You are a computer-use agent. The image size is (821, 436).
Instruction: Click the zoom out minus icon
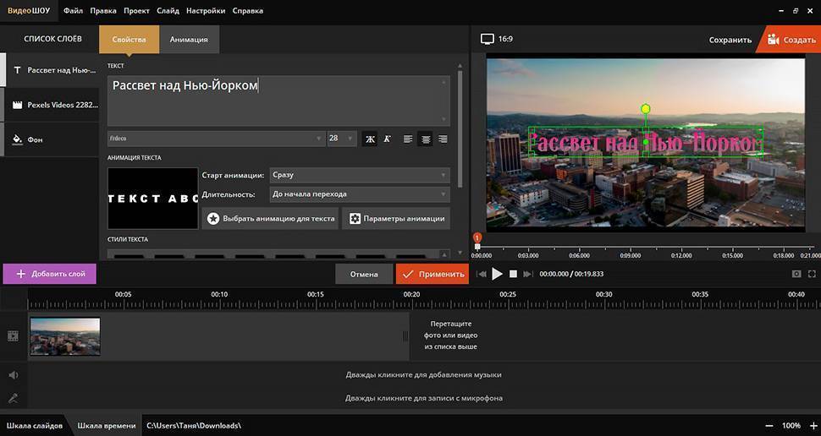769,426
